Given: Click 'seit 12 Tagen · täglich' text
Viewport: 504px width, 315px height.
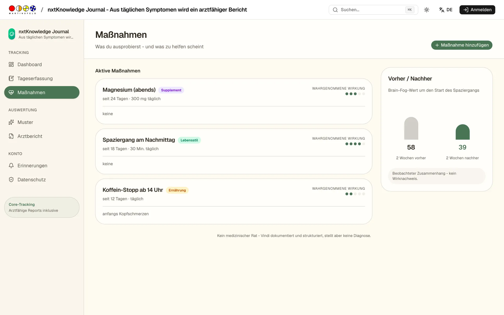Looking at the screenshot, I should (x=123, y=199).
